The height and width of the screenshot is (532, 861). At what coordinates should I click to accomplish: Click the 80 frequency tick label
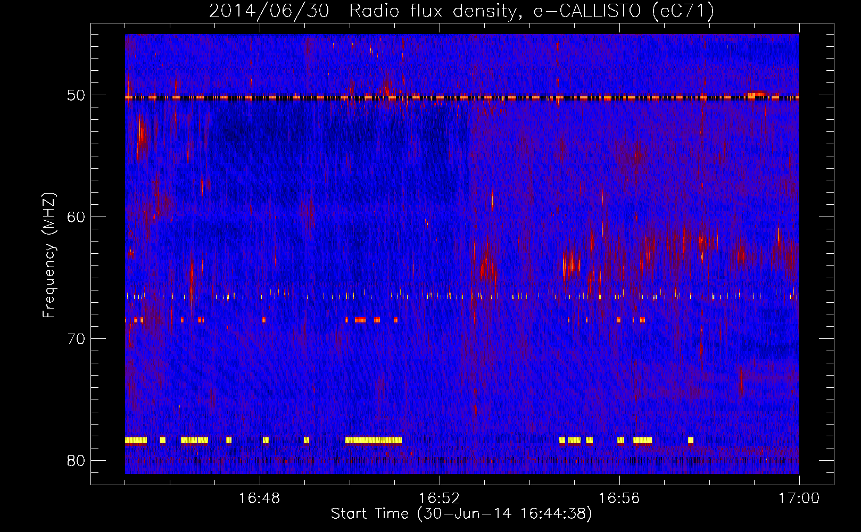76,461
